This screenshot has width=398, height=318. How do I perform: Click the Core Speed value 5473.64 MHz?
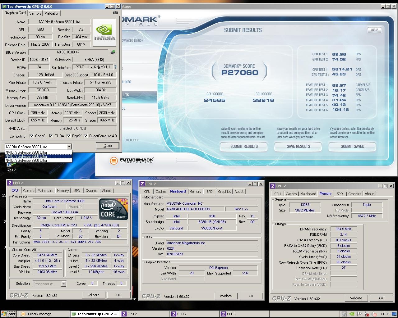[47, 255]
